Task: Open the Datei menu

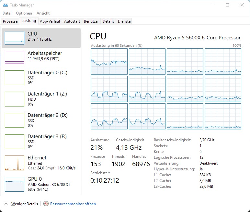Action: 7,13
